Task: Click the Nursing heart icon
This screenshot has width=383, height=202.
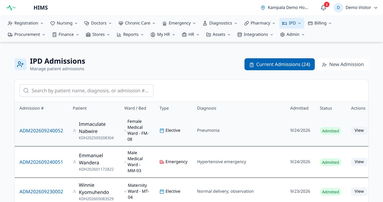Action: coord(53,23)
